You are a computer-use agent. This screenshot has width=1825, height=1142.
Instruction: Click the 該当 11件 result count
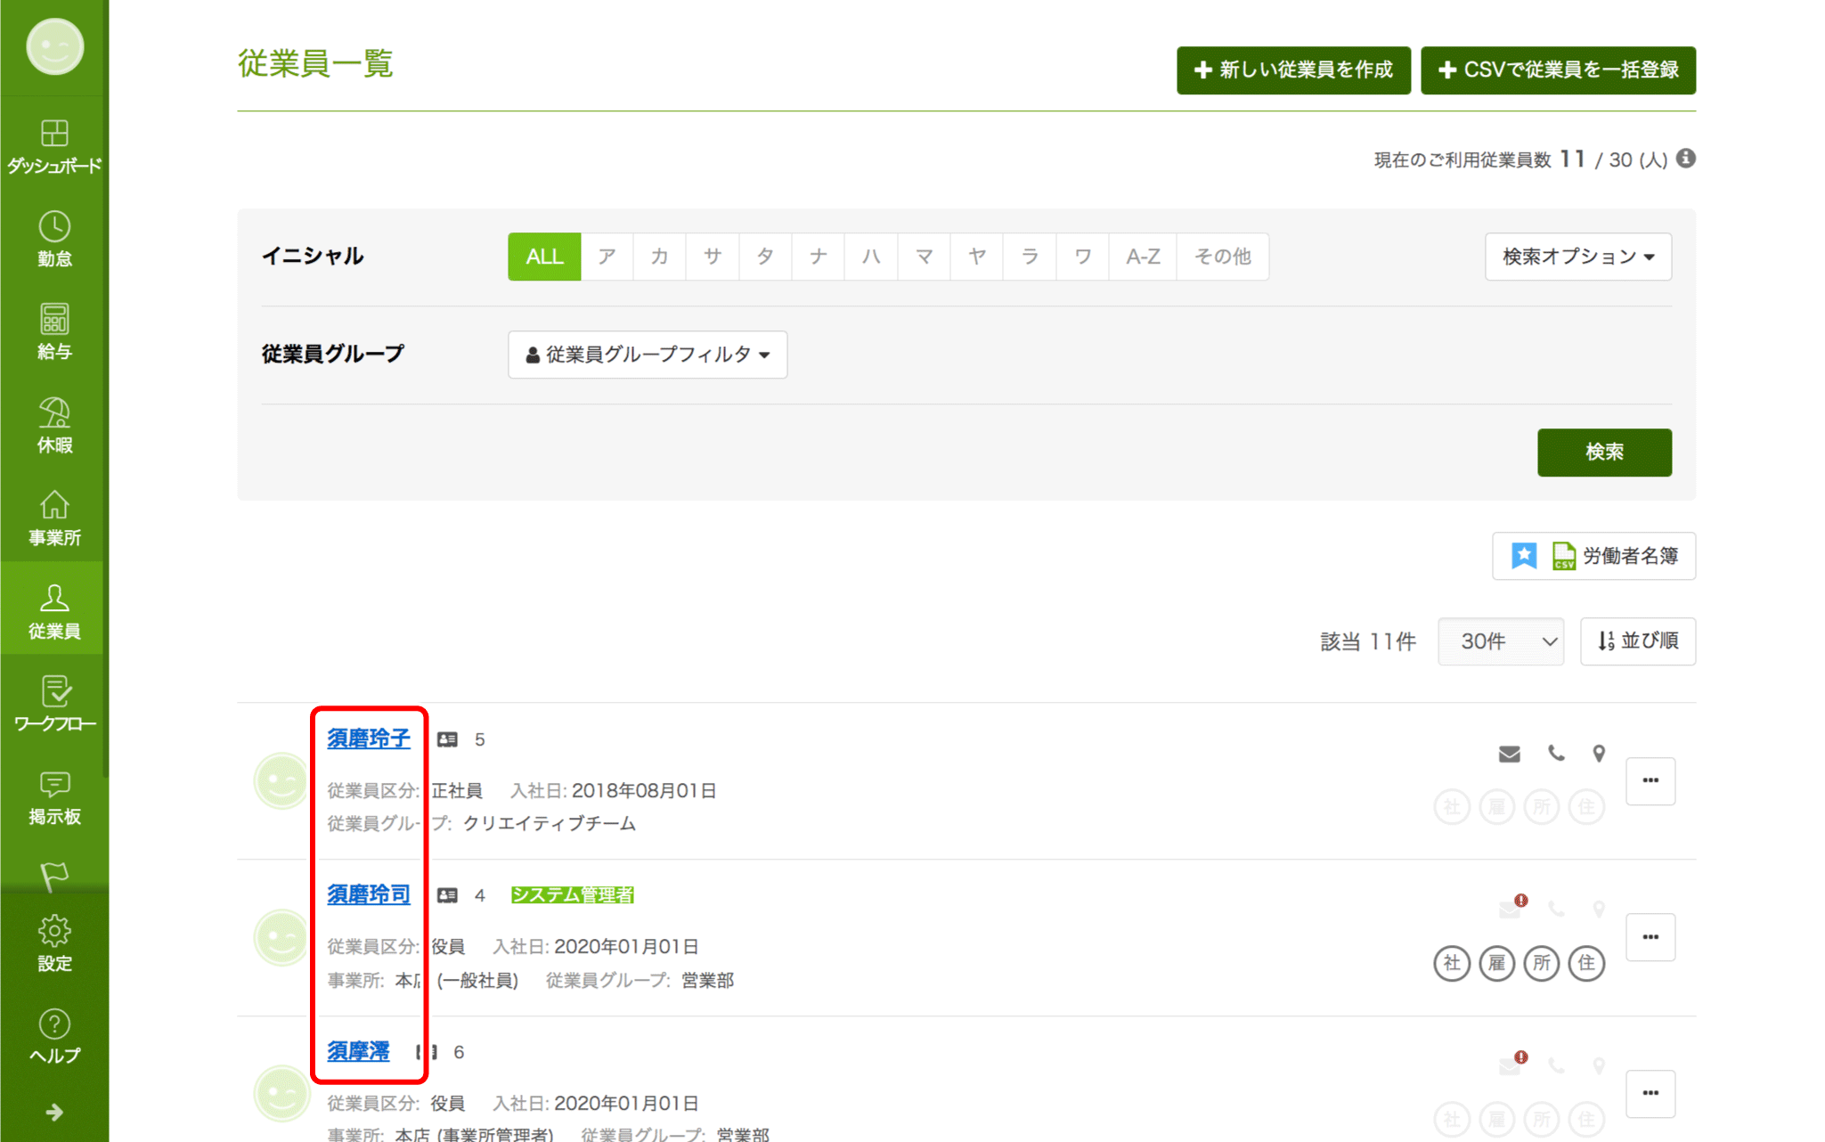click(x=1367, y=641)
